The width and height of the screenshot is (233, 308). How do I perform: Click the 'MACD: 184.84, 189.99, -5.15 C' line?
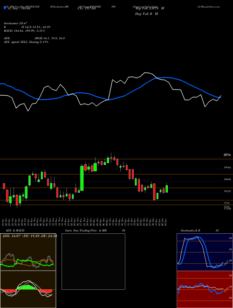pos(25,31)
